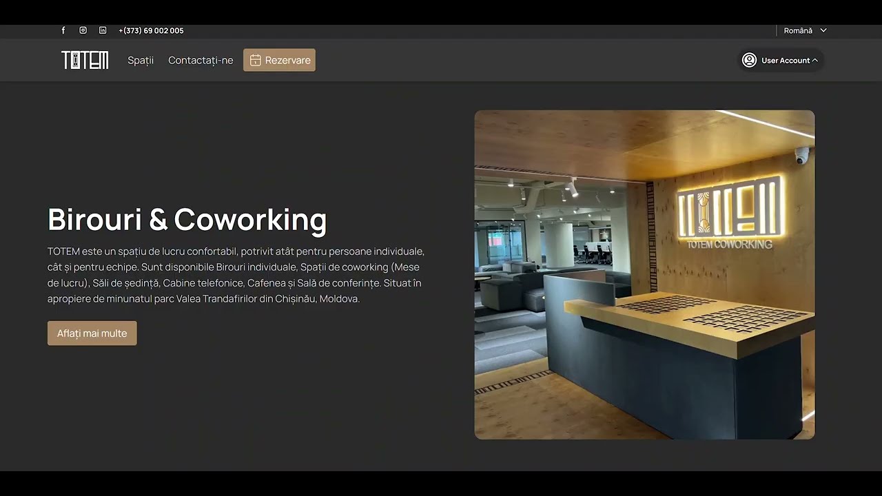This screenshot has width=882, height=496.
Task: Open the Facebook social icon
Action: tap(63, 30)
